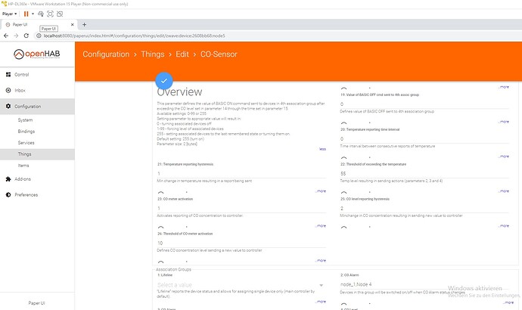Open the Add-ons sidebar item
The height and width of the screenshot is (310, 522).
tap(23, 179)
